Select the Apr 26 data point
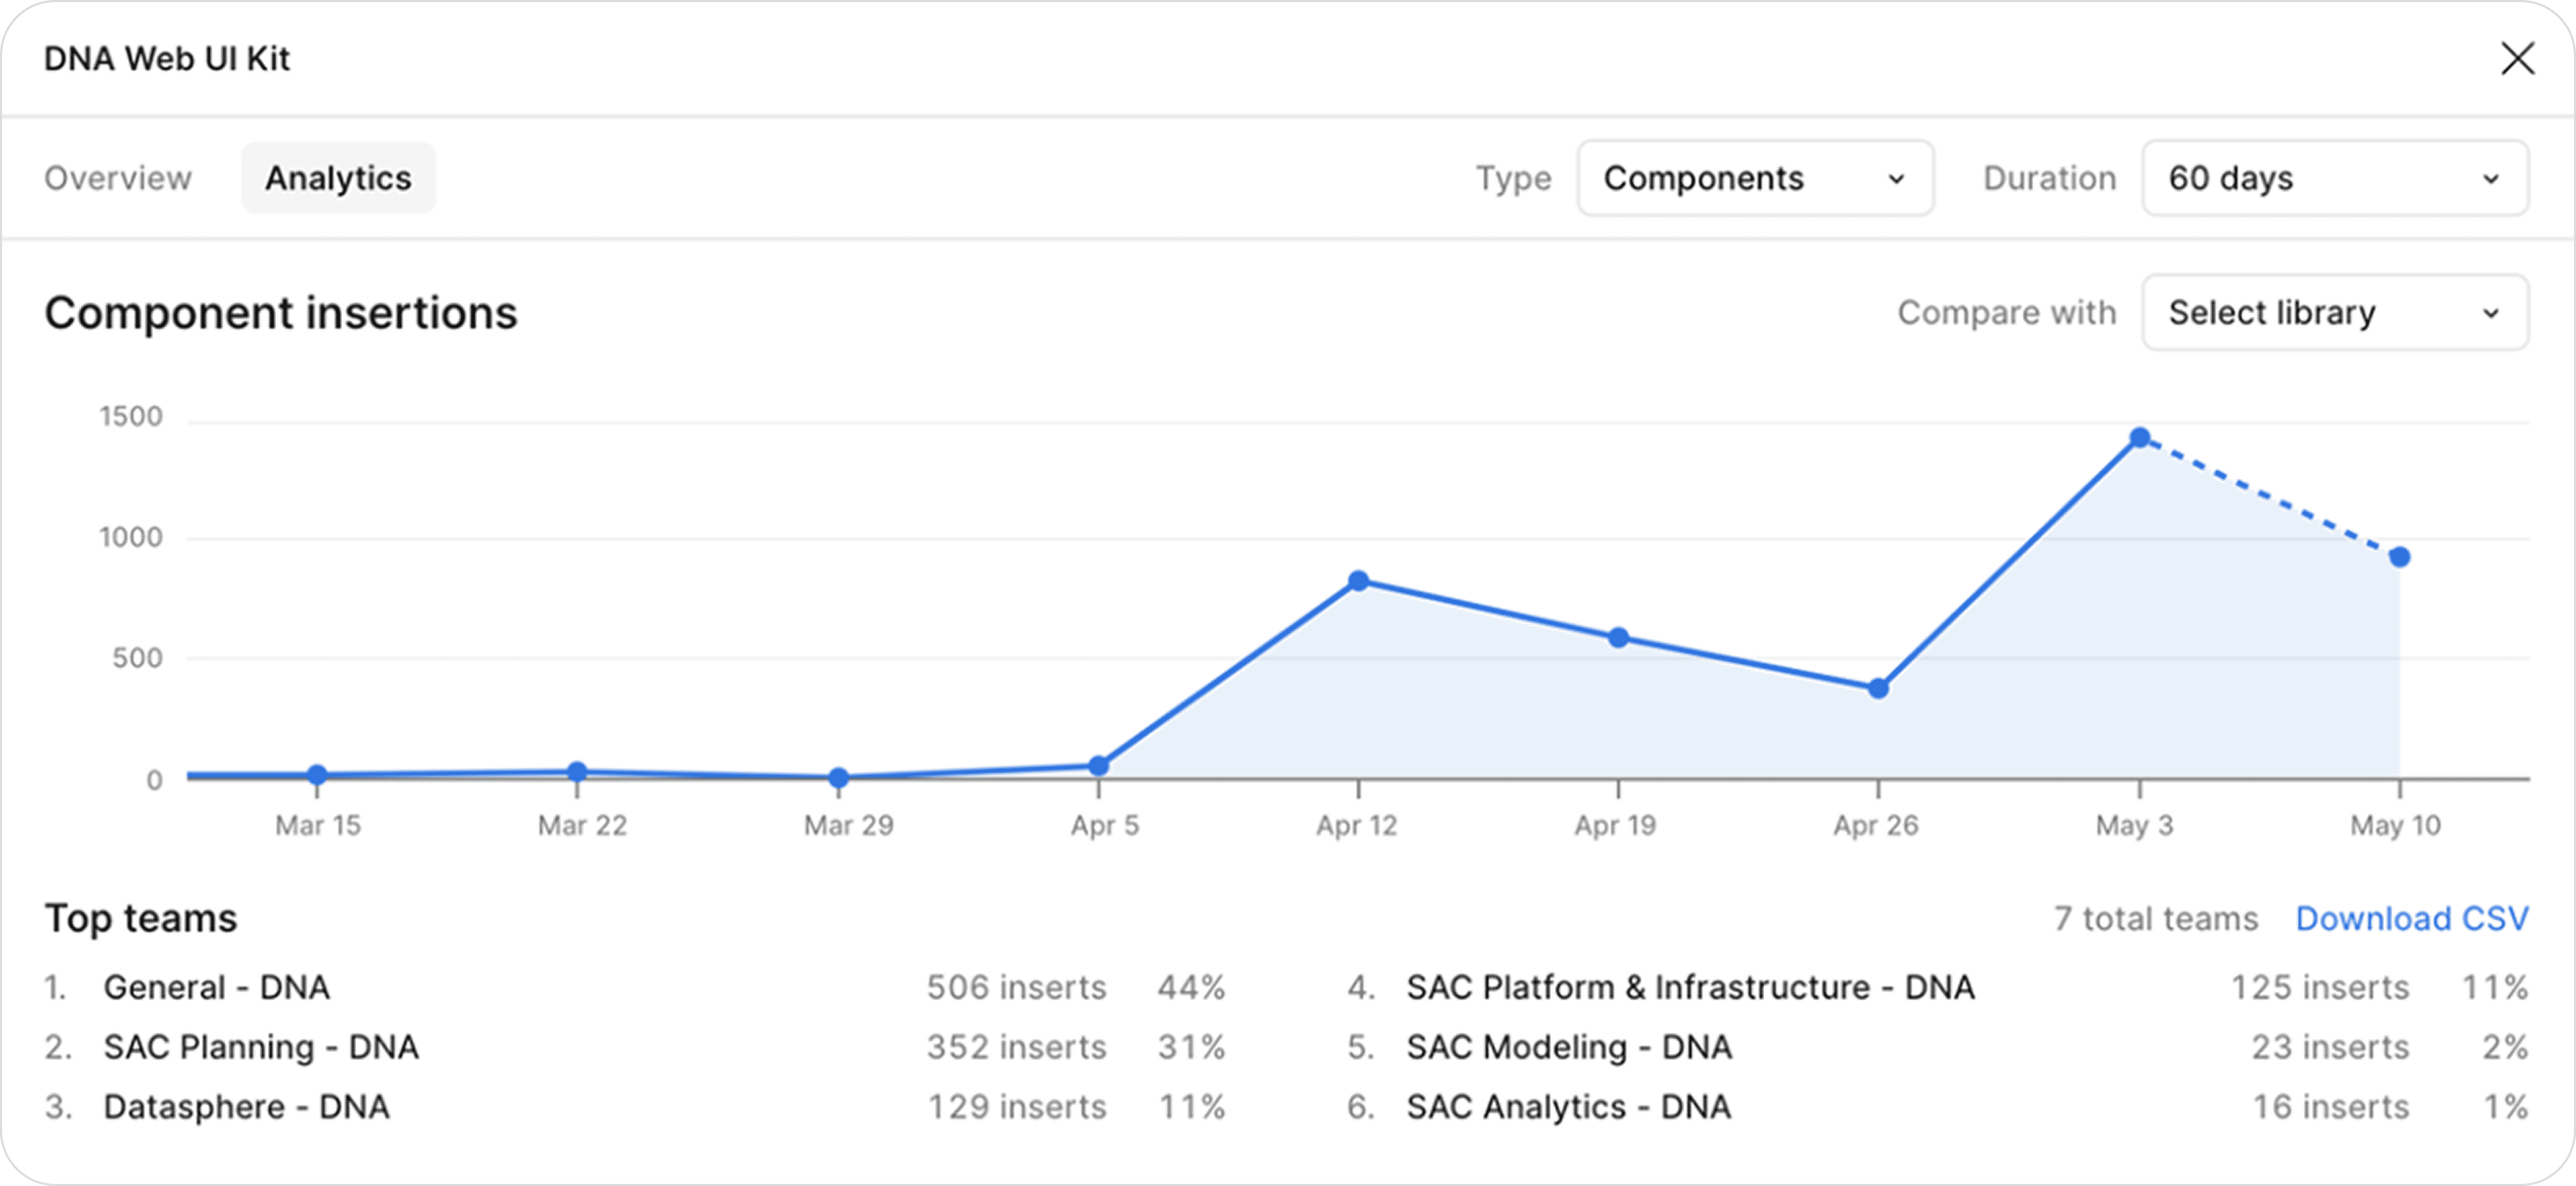 point(1878,689)
